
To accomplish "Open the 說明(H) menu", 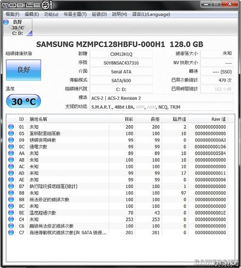I will click(x=120, y=14).
